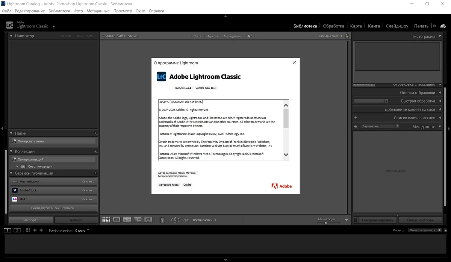Open the toolbar content options arrow
This screenshot has width=451, height=262.
pyautogui.click(x=347, y=220)
